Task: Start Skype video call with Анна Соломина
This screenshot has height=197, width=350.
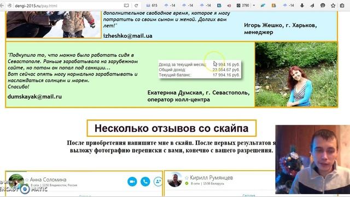Action: tap(132, 181)
